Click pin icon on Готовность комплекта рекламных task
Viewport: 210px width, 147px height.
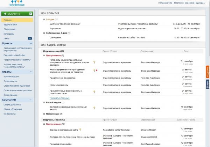pos(94,62)
